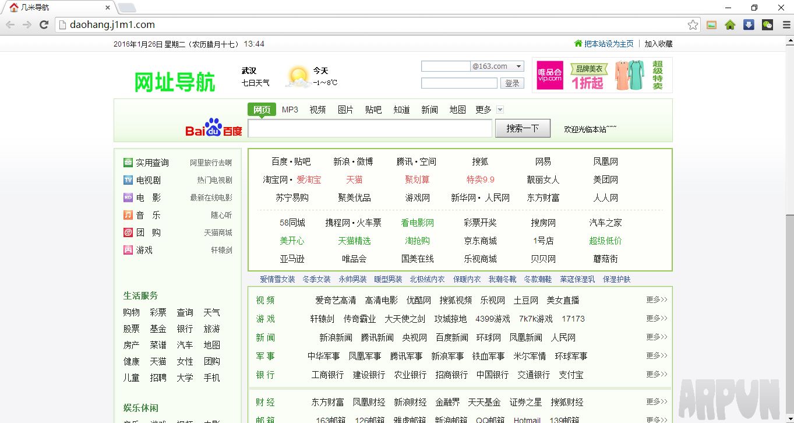794x423 pixels.
Task: Click the Baidu logo
Action: click(213, 128)
